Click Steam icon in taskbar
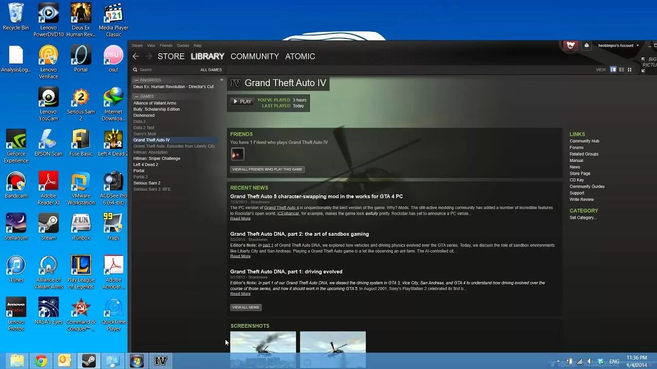Screen dimensions: 657x369 tap(89, 361)
